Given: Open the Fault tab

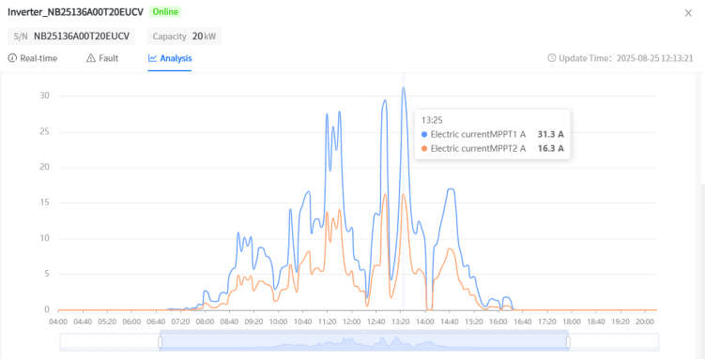Looking at the screenshot, I should 102,58.
